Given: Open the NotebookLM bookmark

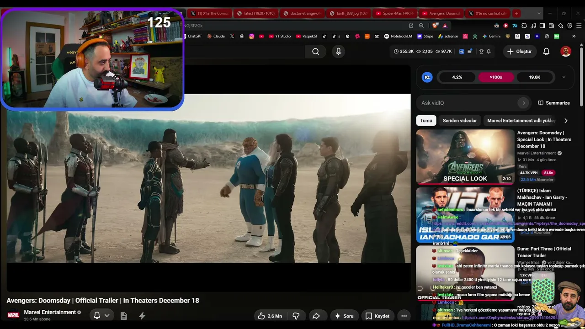Looking at the screenshot, I should (398, 36).
